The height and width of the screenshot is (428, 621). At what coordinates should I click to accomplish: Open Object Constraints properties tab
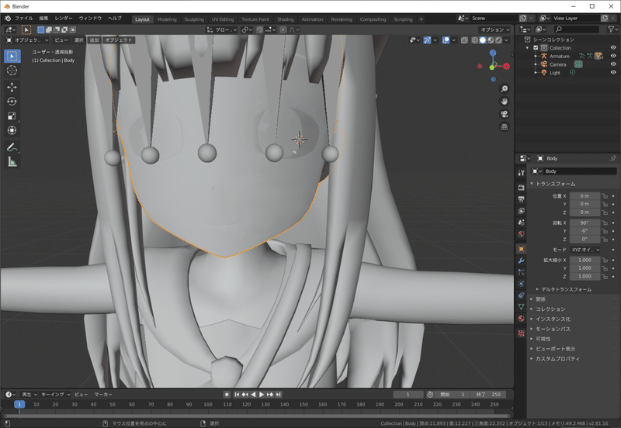pos(521,295)
